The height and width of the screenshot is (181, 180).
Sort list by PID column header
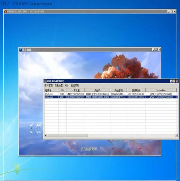coord(62,90)
